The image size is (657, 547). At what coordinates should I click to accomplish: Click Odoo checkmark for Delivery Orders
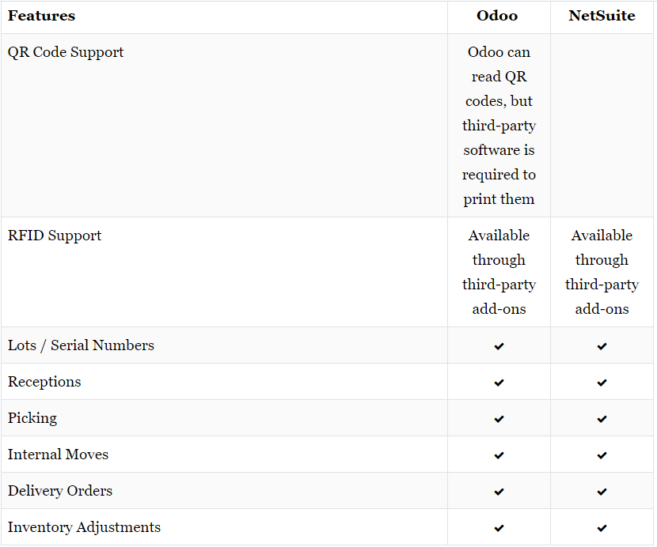(x=499, y=492)
